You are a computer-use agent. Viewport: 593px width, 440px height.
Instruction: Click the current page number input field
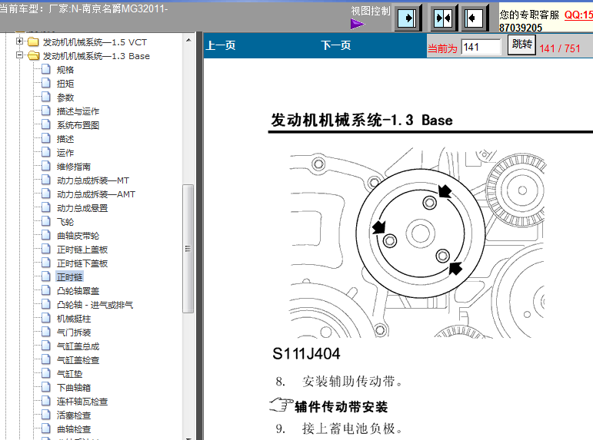[x=481, y=47]
